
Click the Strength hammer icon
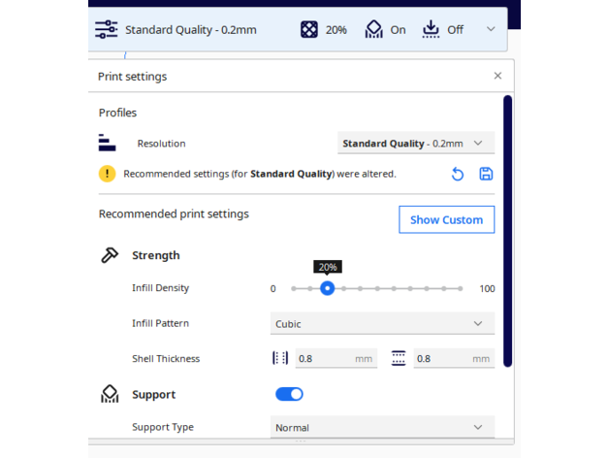coord(110,255)
